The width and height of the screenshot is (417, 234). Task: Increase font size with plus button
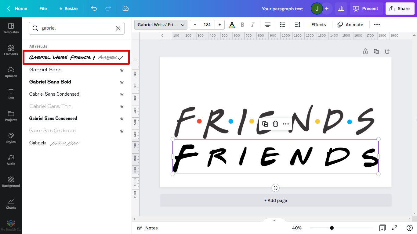(219, 25)
